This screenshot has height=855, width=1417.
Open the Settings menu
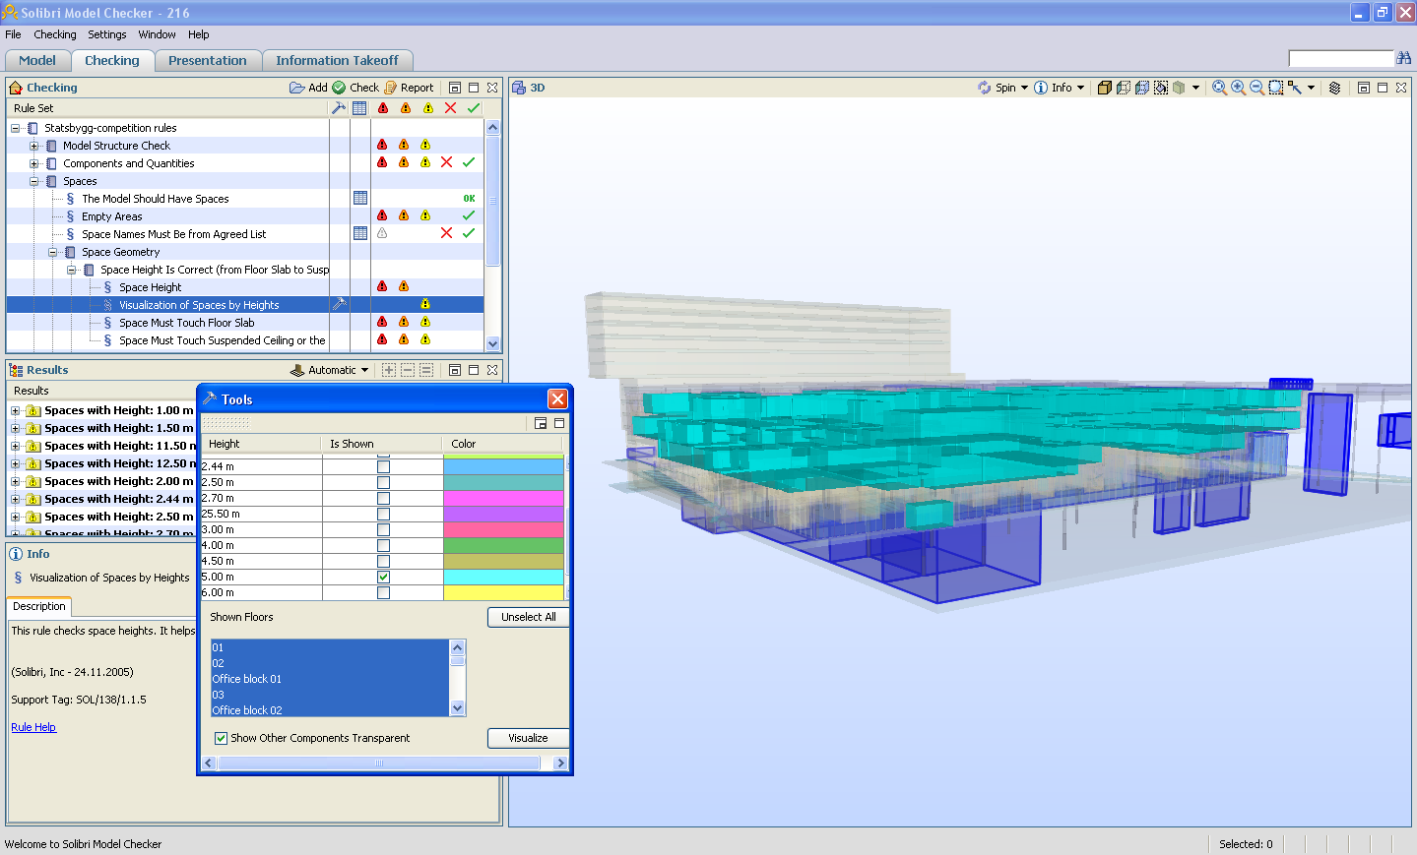tap(107, 34)
